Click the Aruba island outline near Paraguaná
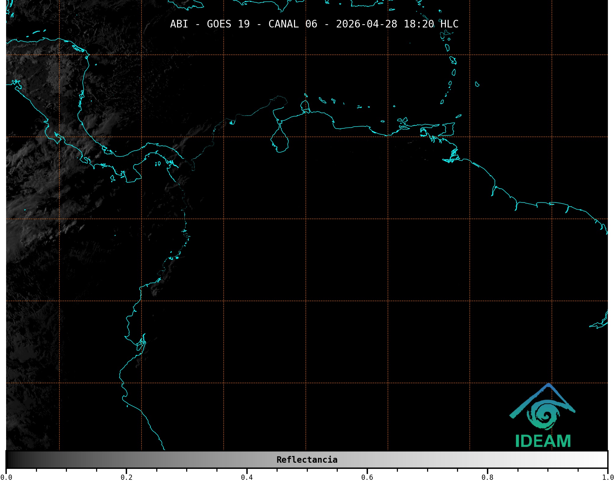 306,95
